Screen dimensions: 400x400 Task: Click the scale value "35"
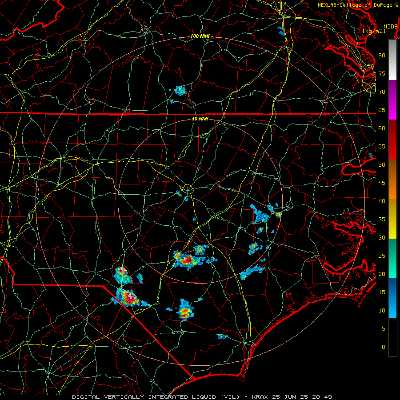pos(382,220)
